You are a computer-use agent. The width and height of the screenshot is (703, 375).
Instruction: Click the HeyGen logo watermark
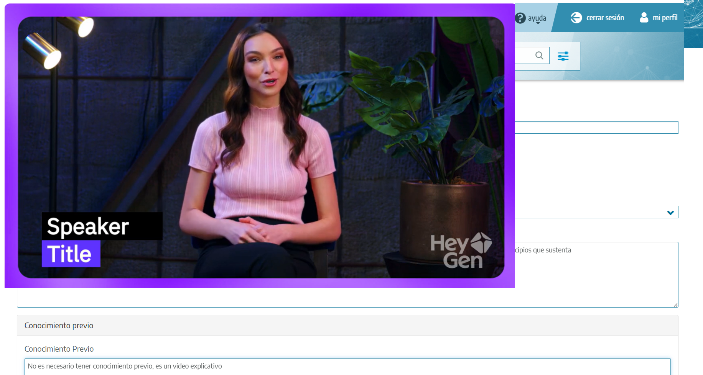[461, 251]
